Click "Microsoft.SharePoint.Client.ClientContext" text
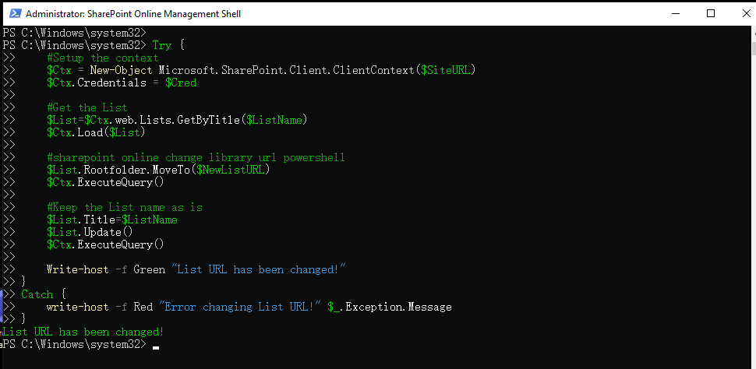 click(286, 70)
